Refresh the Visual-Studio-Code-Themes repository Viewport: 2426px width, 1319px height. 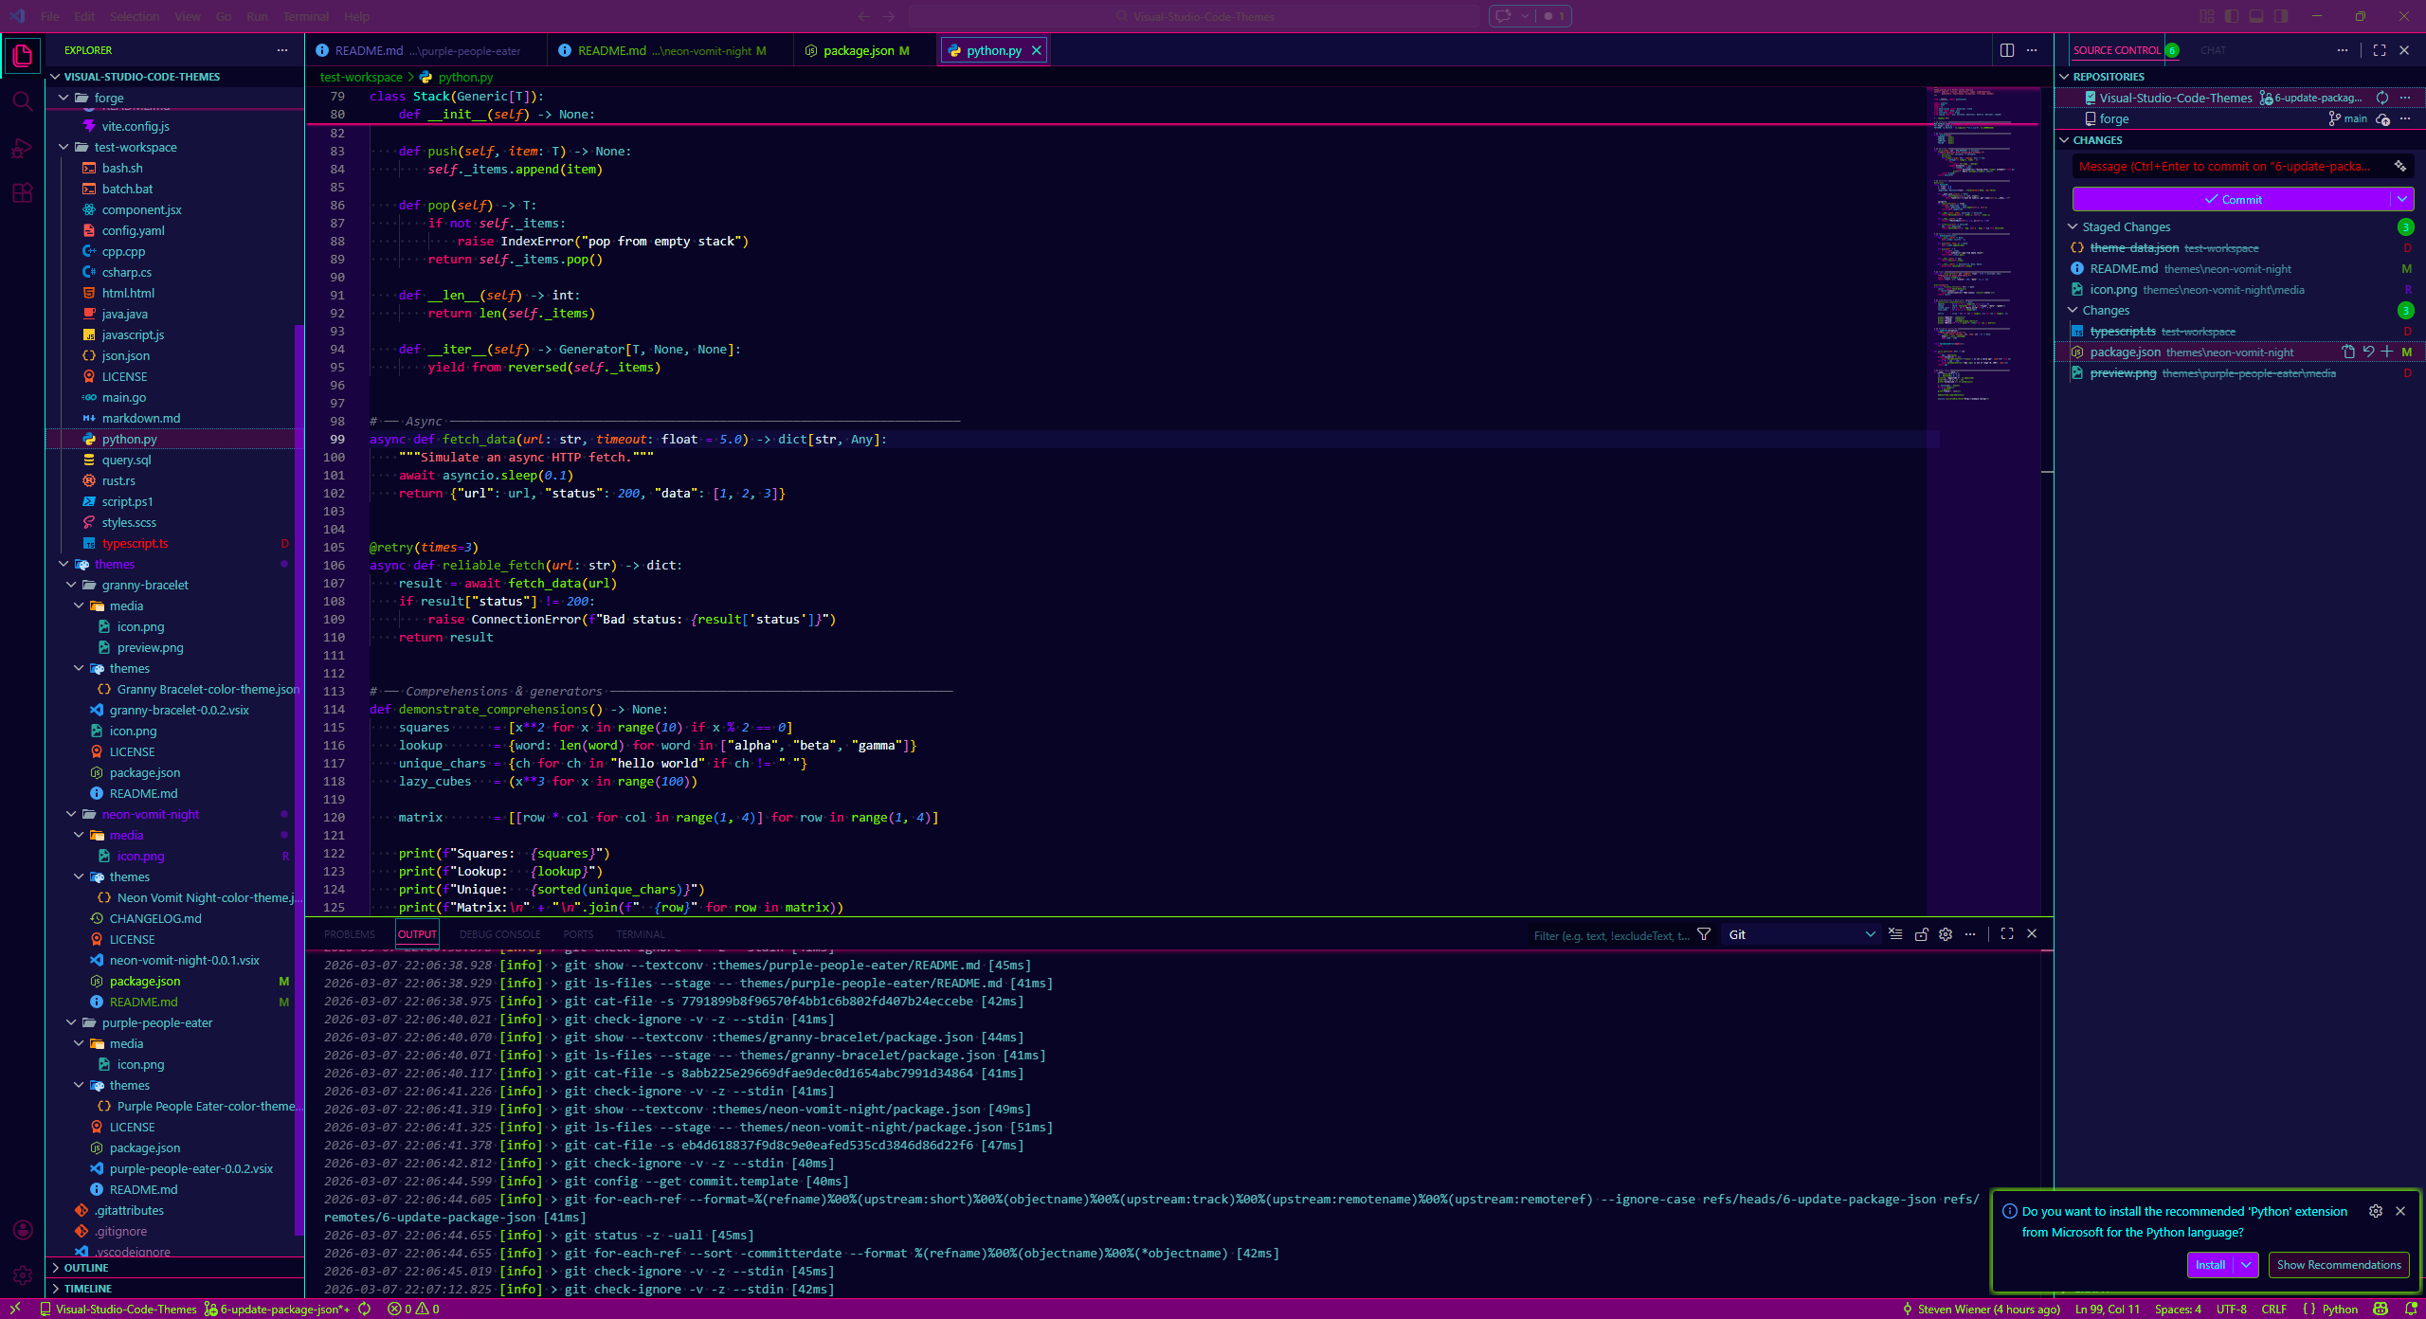2381,98
